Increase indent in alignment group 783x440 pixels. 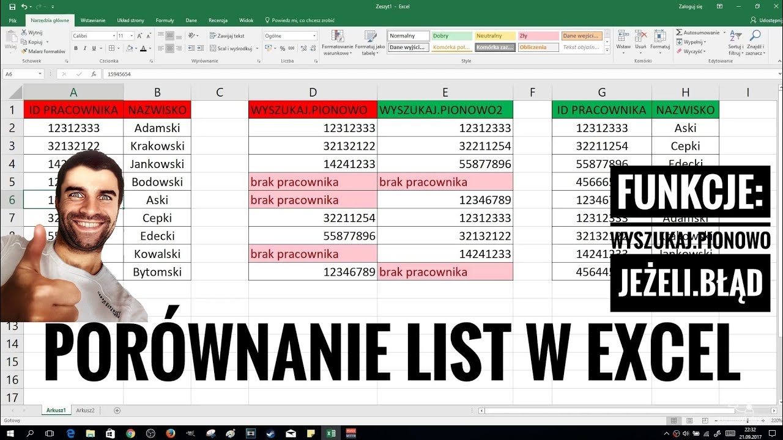point(201,48)
